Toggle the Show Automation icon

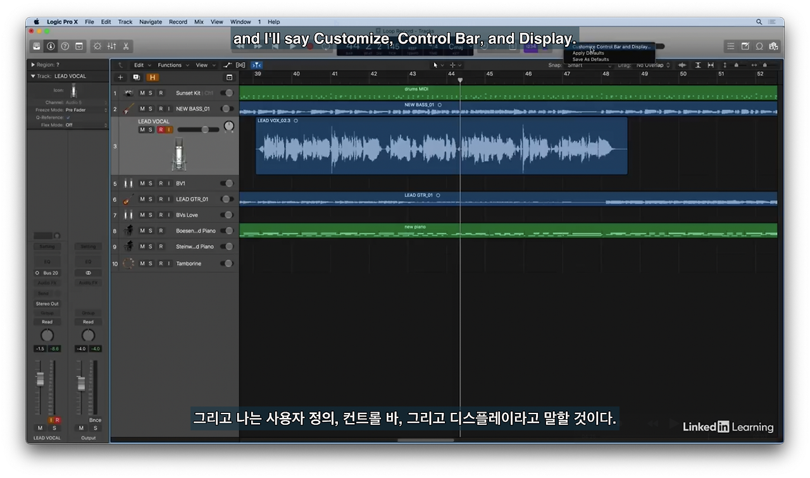click(228, 65)
